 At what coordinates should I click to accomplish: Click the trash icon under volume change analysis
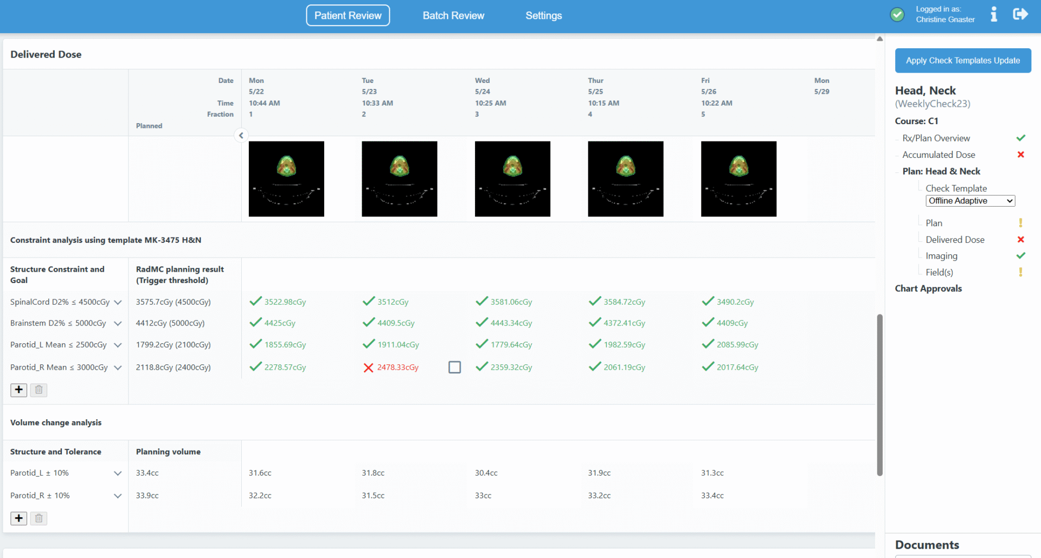(x=38, y=518)
